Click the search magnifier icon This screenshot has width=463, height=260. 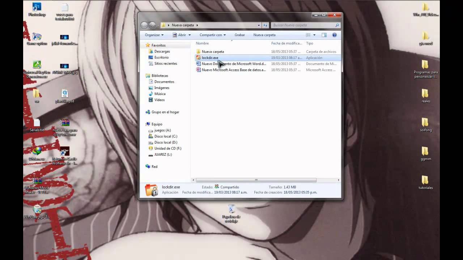(337, 25)
